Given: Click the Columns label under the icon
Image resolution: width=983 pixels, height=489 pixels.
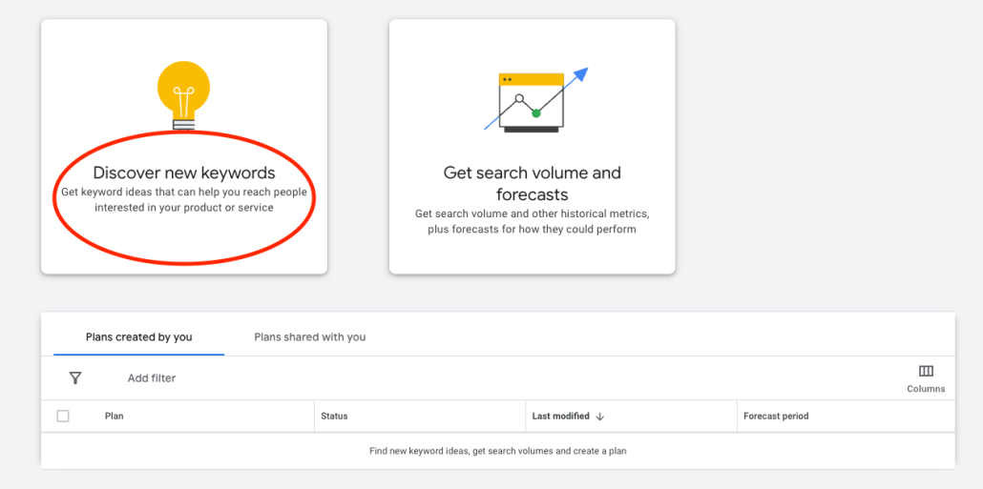Looking at the screenshot, I should (x=926, y=389).
